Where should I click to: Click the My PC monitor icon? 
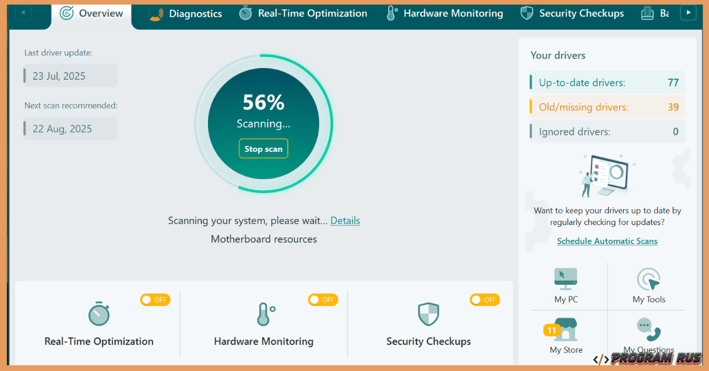pyautogui.click(x=565, y=278)
